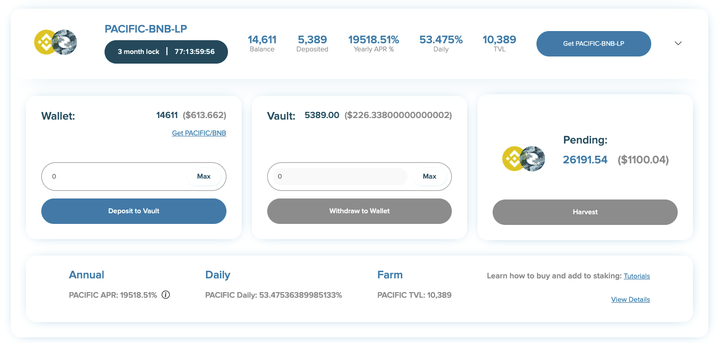Click PACIFIC APR: 19518.51% text
The height and width of the screenshot is (343, 717).
tap(113, 295)
